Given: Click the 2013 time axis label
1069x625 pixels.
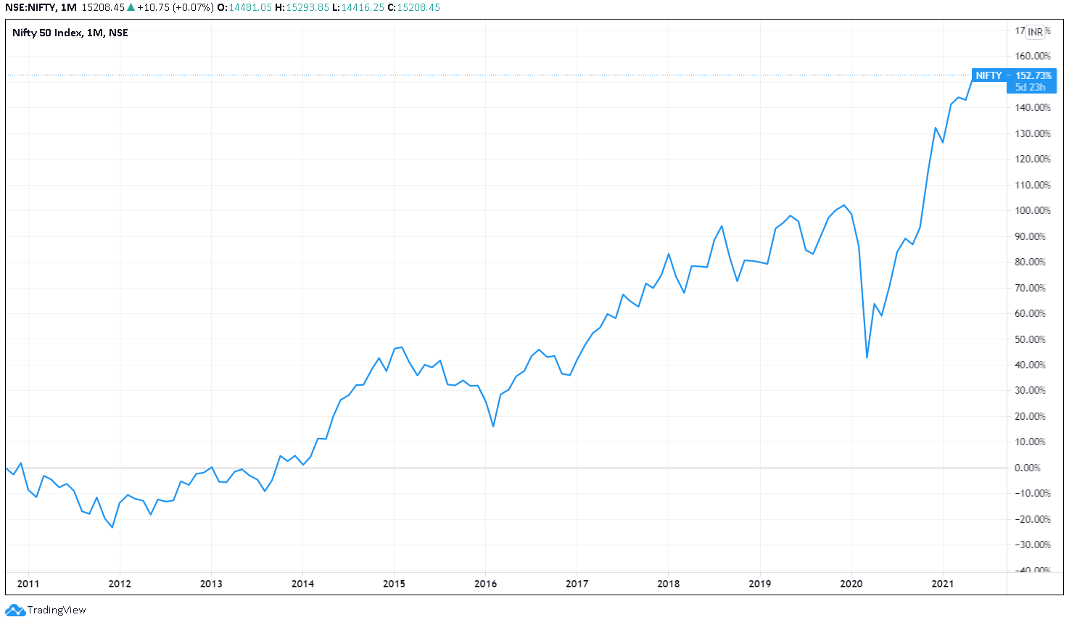Looking at the screenshot, I should 211,584.
